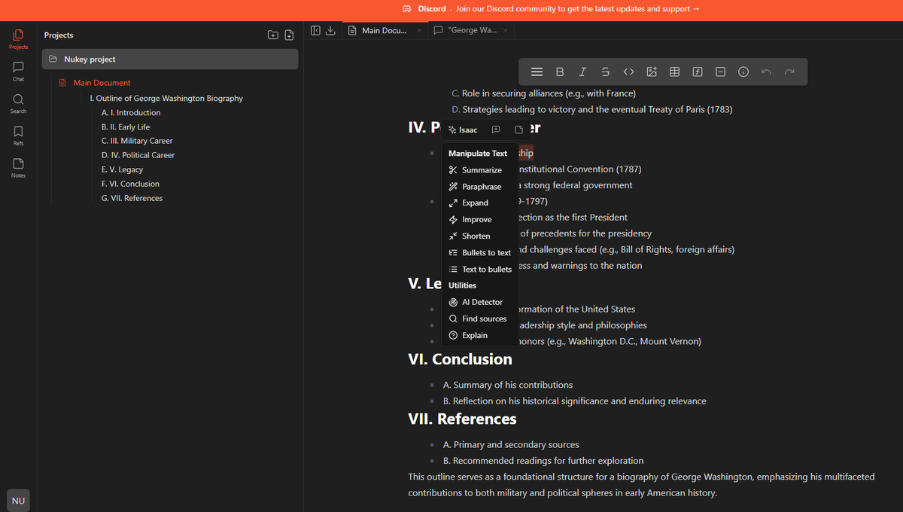This screenshot has width=903, height=512.
Task: Click the add comment icon next to Isaac
Action: point(496,130)
